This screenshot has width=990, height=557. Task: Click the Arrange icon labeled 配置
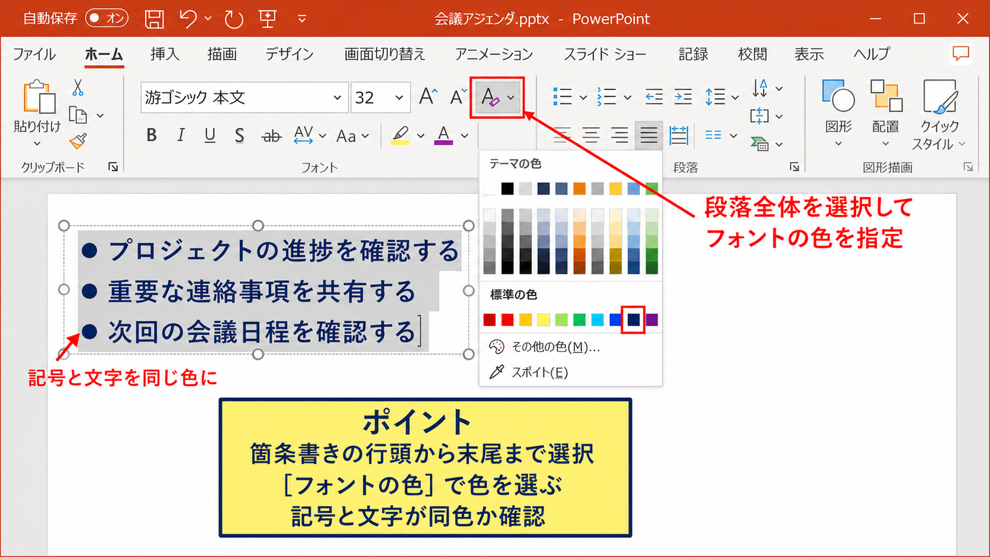click(886, 96)
